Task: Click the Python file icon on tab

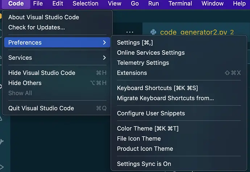Action: pyautogui.click(x=153, y=32)
